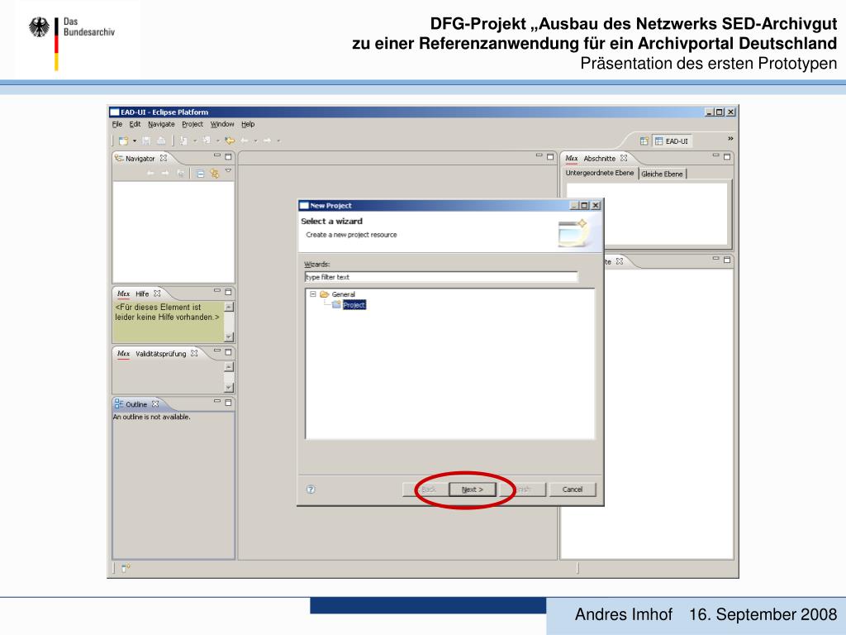Close the Validitätsprüfung view tab

pyautogui.click(x=194, y=353)
